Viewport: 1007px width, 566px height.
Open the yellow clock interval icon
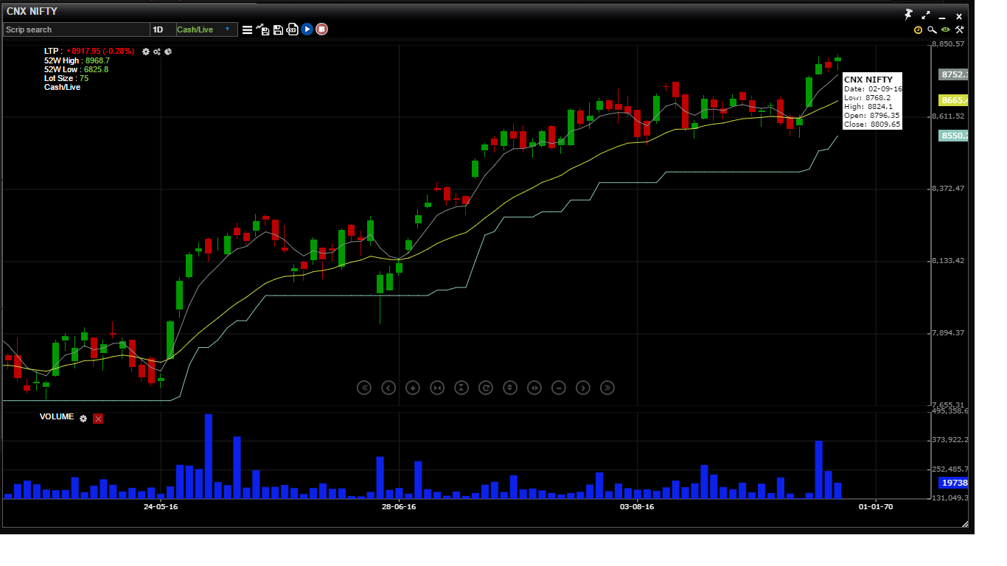(918, 29)
